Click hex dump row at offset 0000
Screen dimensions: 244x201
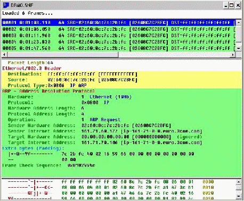coord(111,182)
